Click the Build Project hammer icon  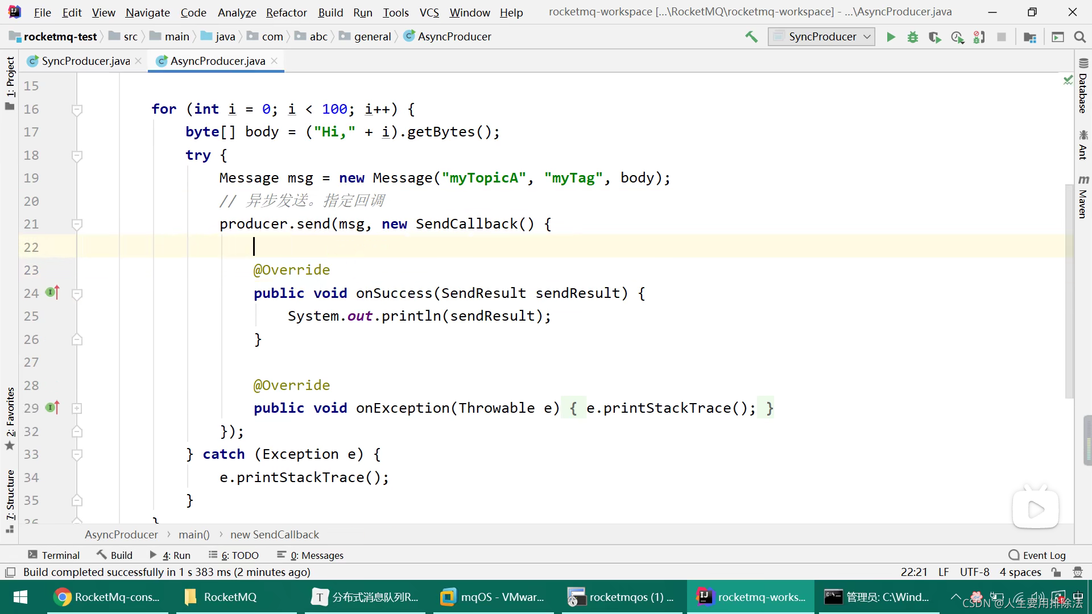[751, 37]
